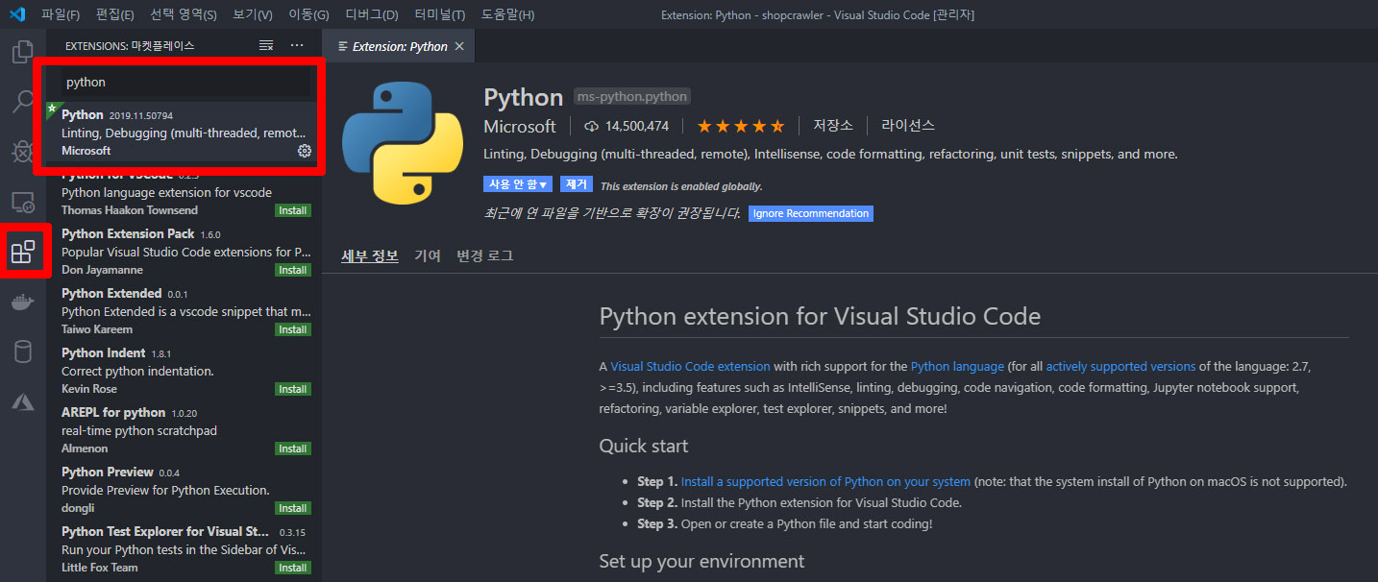Install AREPL for python by Almenon
Screen dimensions: 1378x582
(293, 449)
